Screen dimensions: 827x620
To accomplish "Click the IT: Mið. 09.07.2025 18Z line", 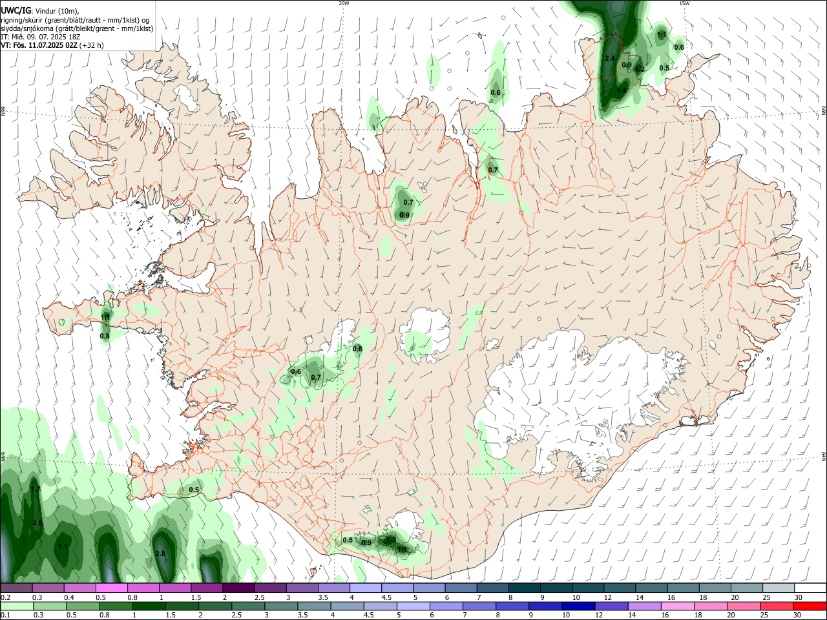I will [40, 37].
